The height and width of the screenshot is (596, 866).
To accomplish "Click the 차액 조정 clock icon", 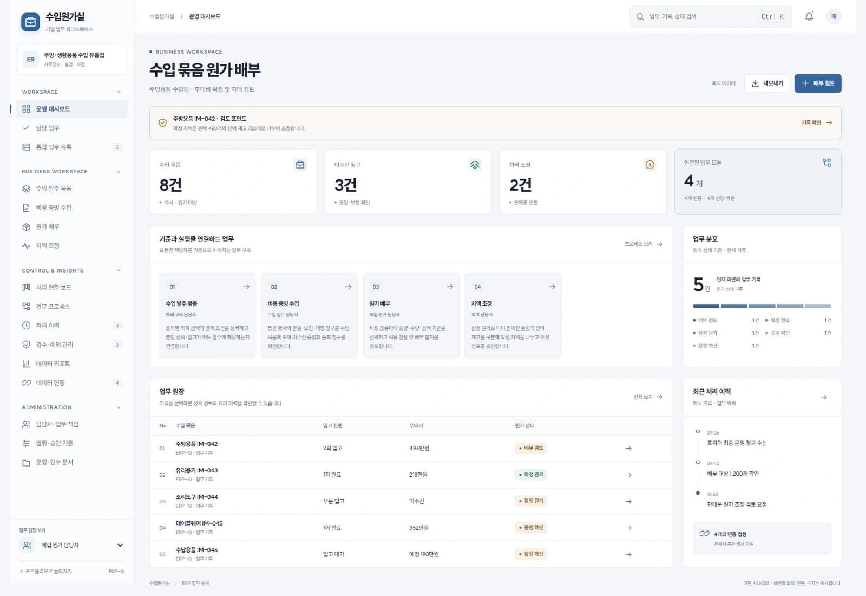I will click(x=649, y=165).
